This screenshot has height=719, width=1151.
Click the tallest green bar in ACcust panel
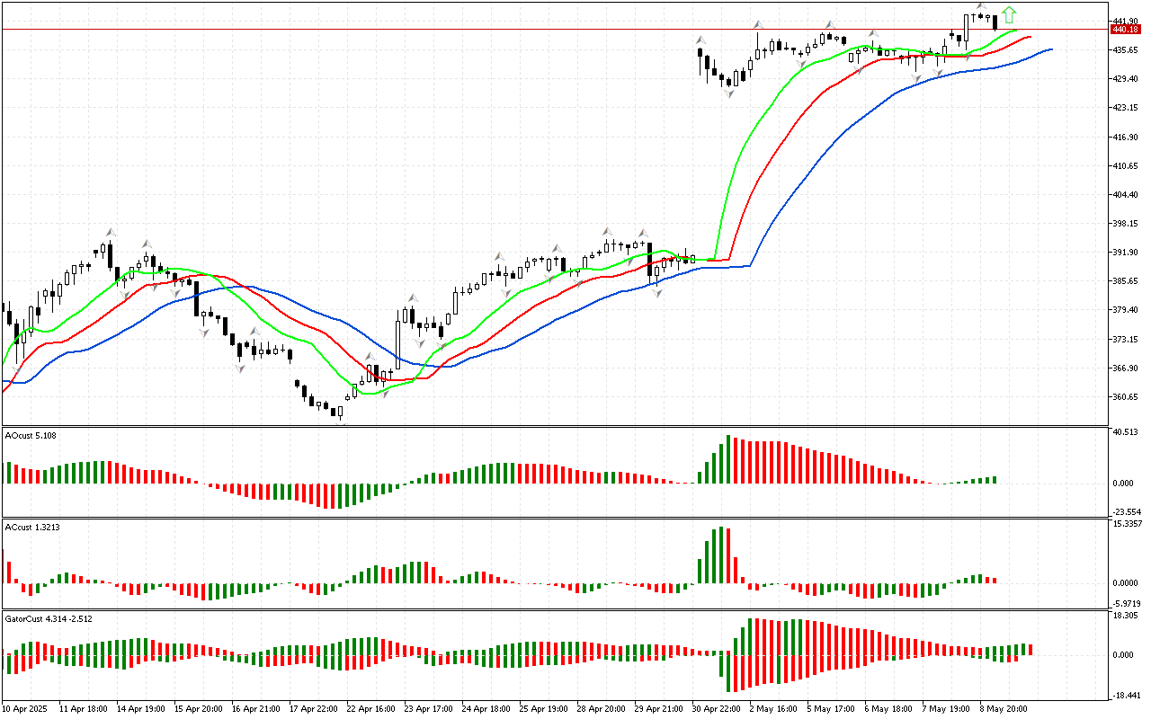click(721, 555)
